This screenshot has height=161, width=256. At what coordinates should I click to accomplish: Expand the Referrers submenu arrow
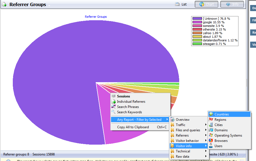tap(206, 135)
